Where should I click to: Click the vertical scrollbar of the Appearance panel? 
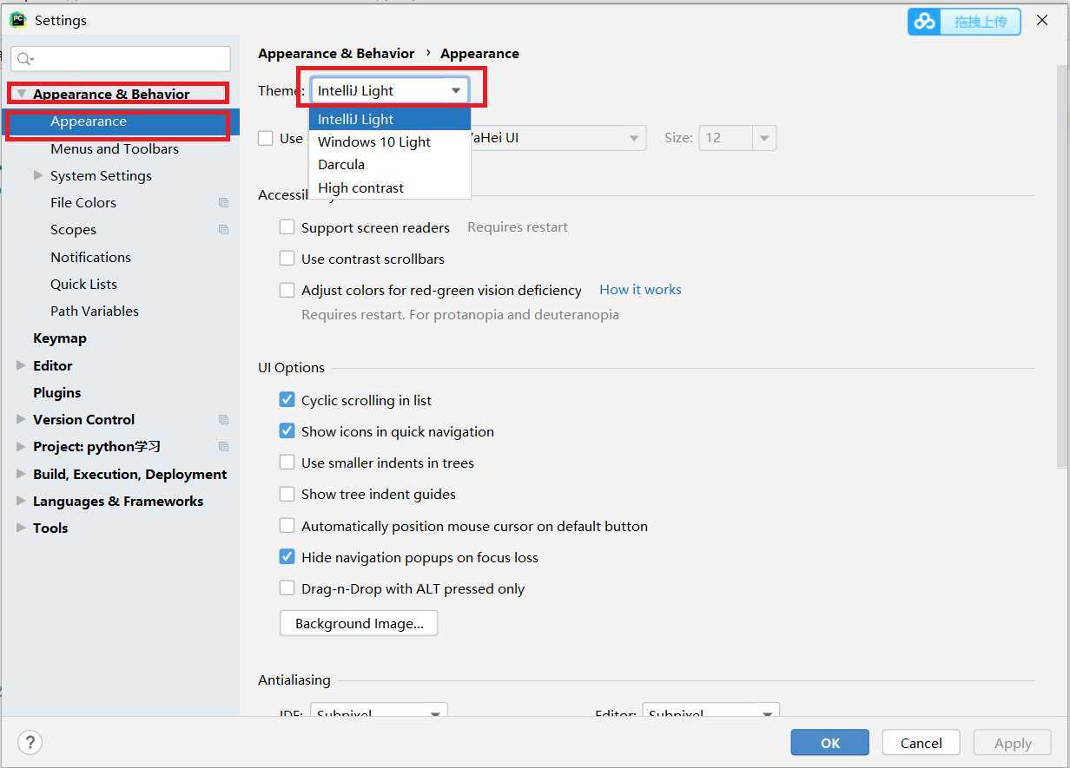click(x=1062, y=267)
